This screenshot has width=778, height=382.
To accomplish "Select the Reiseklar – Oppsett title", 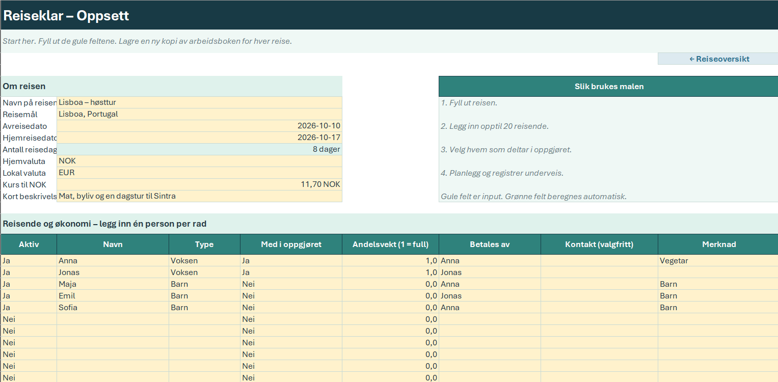I will (66, 15).
